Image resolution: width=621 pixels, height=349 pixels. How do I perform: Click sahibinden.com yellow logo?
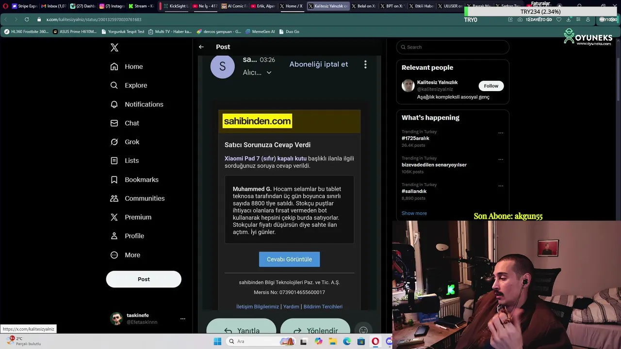point(257,121)
